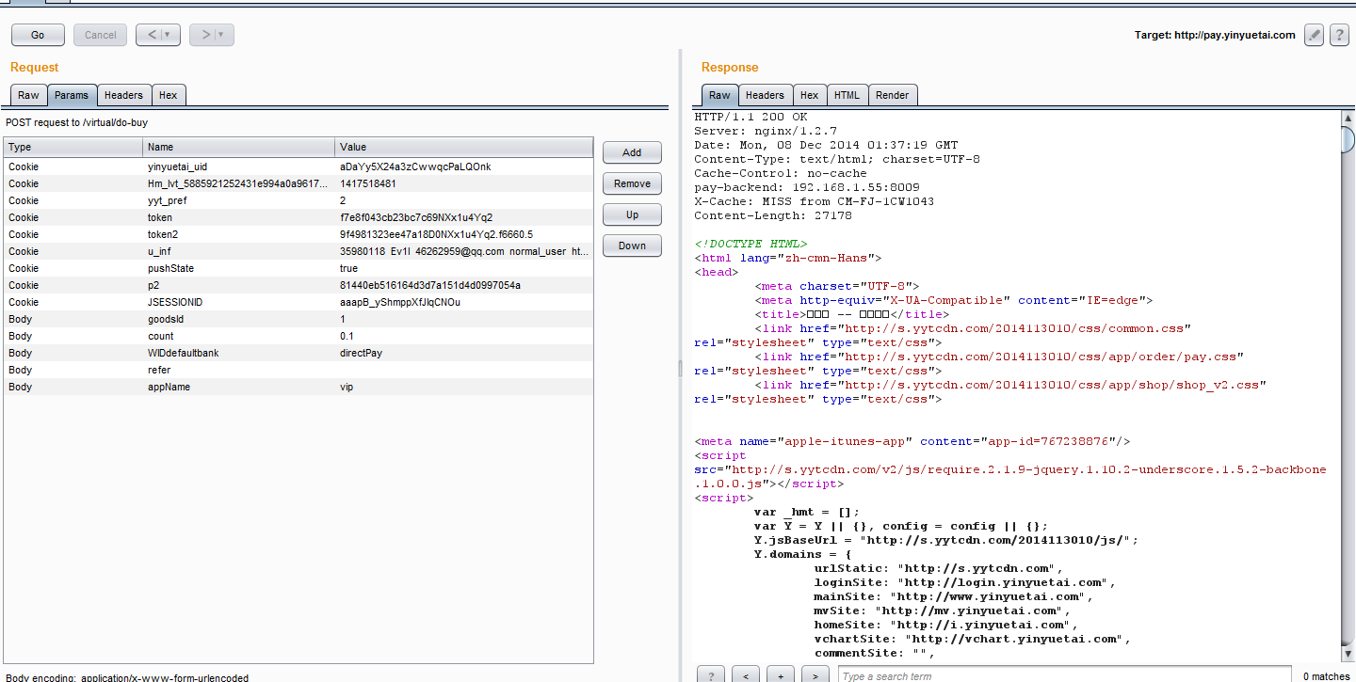
Task: Open the forward history dropdown button
Action: (x=212, y=35)
